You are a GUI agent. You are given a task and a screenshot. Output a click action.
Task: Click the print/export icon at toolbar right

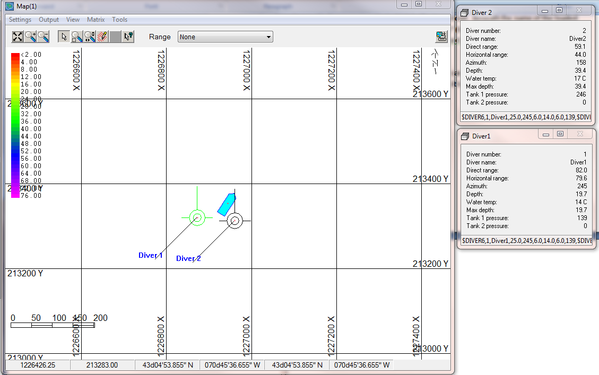tap(441, 37)
